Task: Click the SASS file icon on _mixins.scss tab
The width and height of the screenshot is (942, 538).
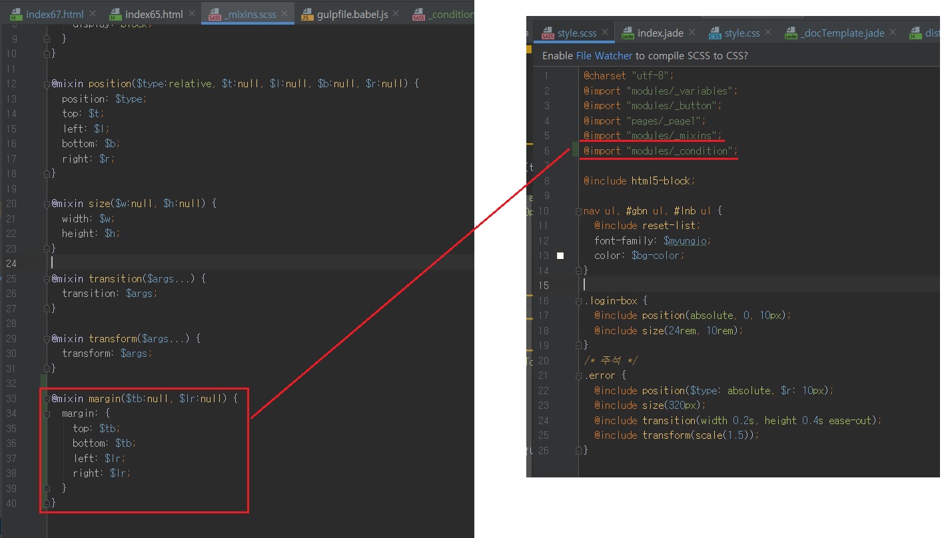Action: tap(215, 15)
